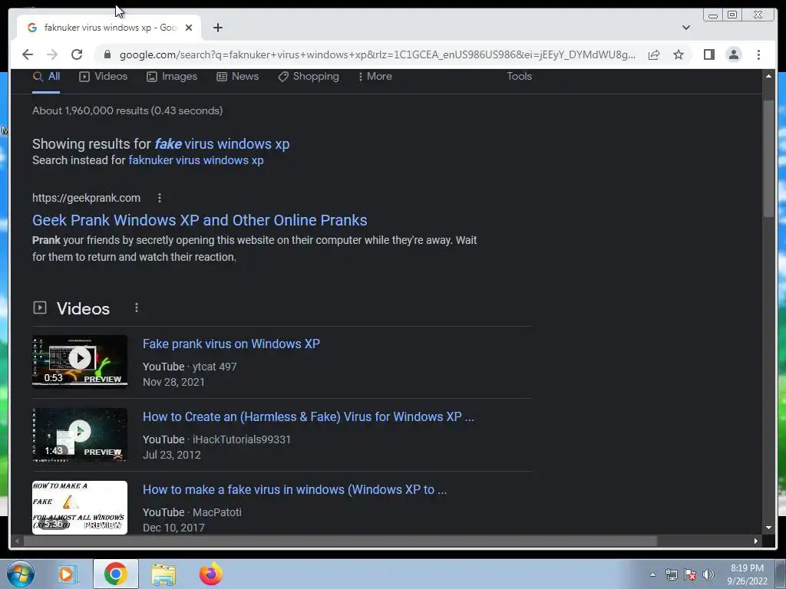The width and height of the screenshot is (786, 589).
Task: Switch to Videos search results
Action: (x=104, y=77)
